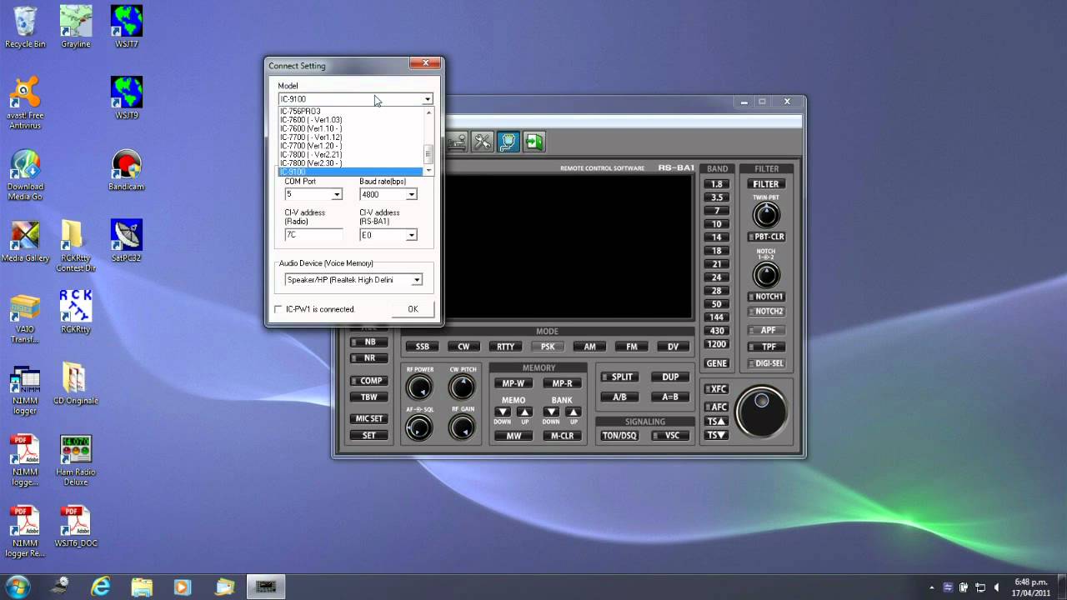
Task: Open the Baud rate dropdown
Action: pyautogui.click(x=411, y=194)
